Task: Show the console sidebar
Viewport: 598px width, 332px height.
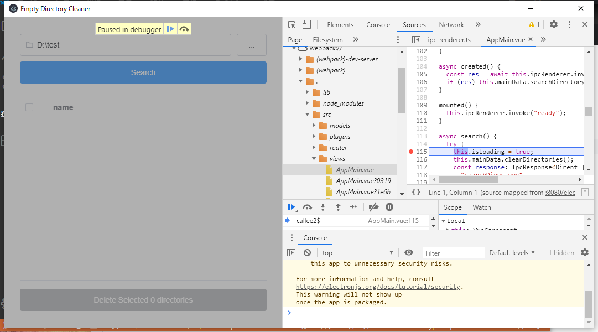Action: pos(292,253)
